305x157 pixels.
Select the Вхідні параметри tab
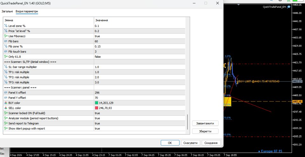tap(27, 11)
